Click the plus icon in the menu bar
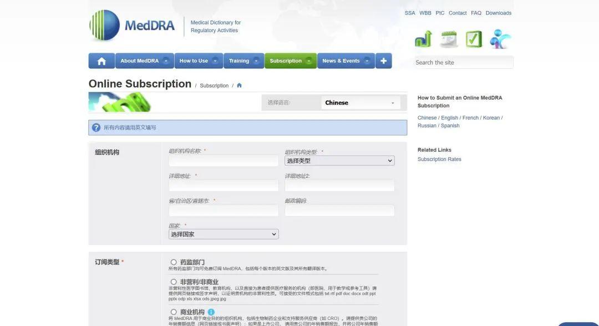This screenshot has height=326, width=599. 383,61
